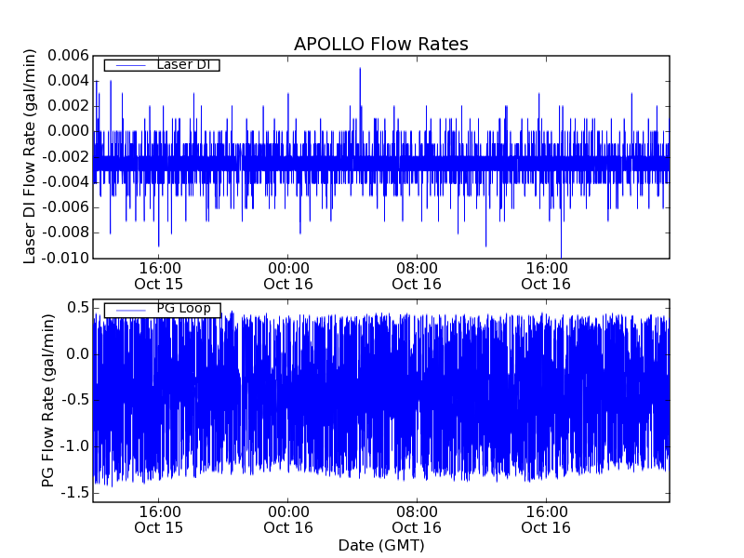744x558 pixels.
Task: Click the 16:00 Oct 16 tick under lower plot
Action: [546, 519]
